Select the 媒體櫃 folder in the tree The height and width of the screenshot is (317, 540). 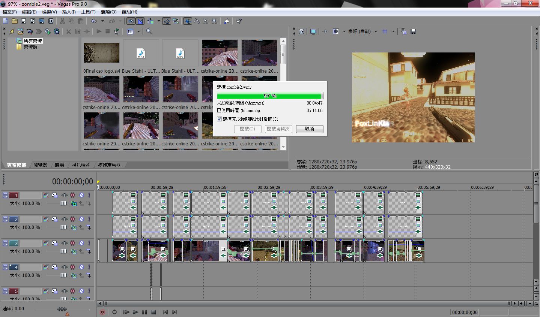coord(30,47)
